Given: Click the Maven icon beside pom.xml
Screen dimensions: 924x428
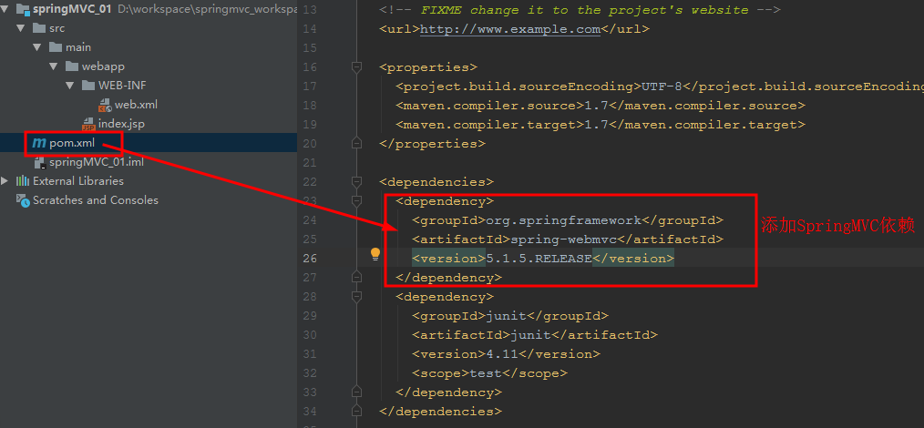Looking at the screenshot, I should 38,143.
